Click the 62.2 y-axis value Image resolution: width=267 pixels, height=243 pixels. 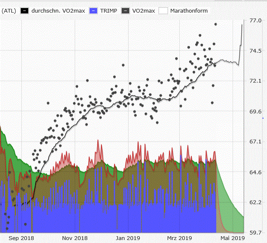(255, 202)
